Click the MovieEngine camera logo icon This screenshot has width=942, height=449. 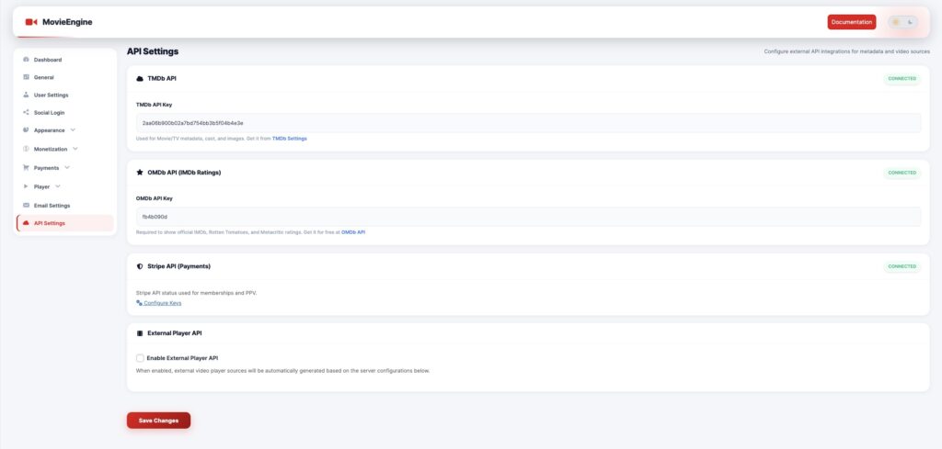[31, 22]
